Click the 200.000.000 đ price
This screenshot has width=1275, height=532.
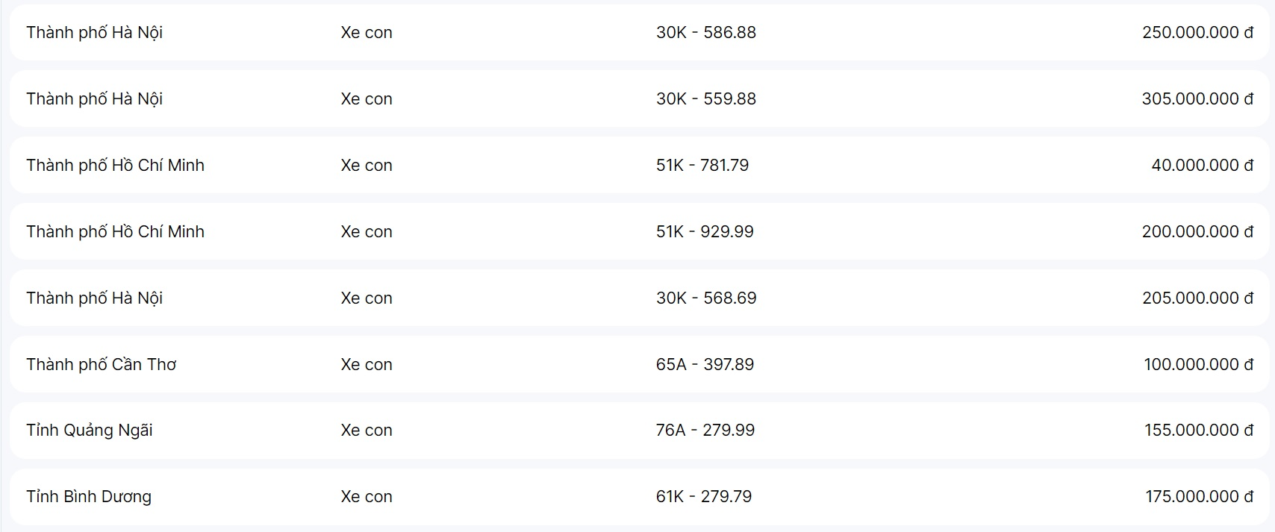coord(1197,232)
